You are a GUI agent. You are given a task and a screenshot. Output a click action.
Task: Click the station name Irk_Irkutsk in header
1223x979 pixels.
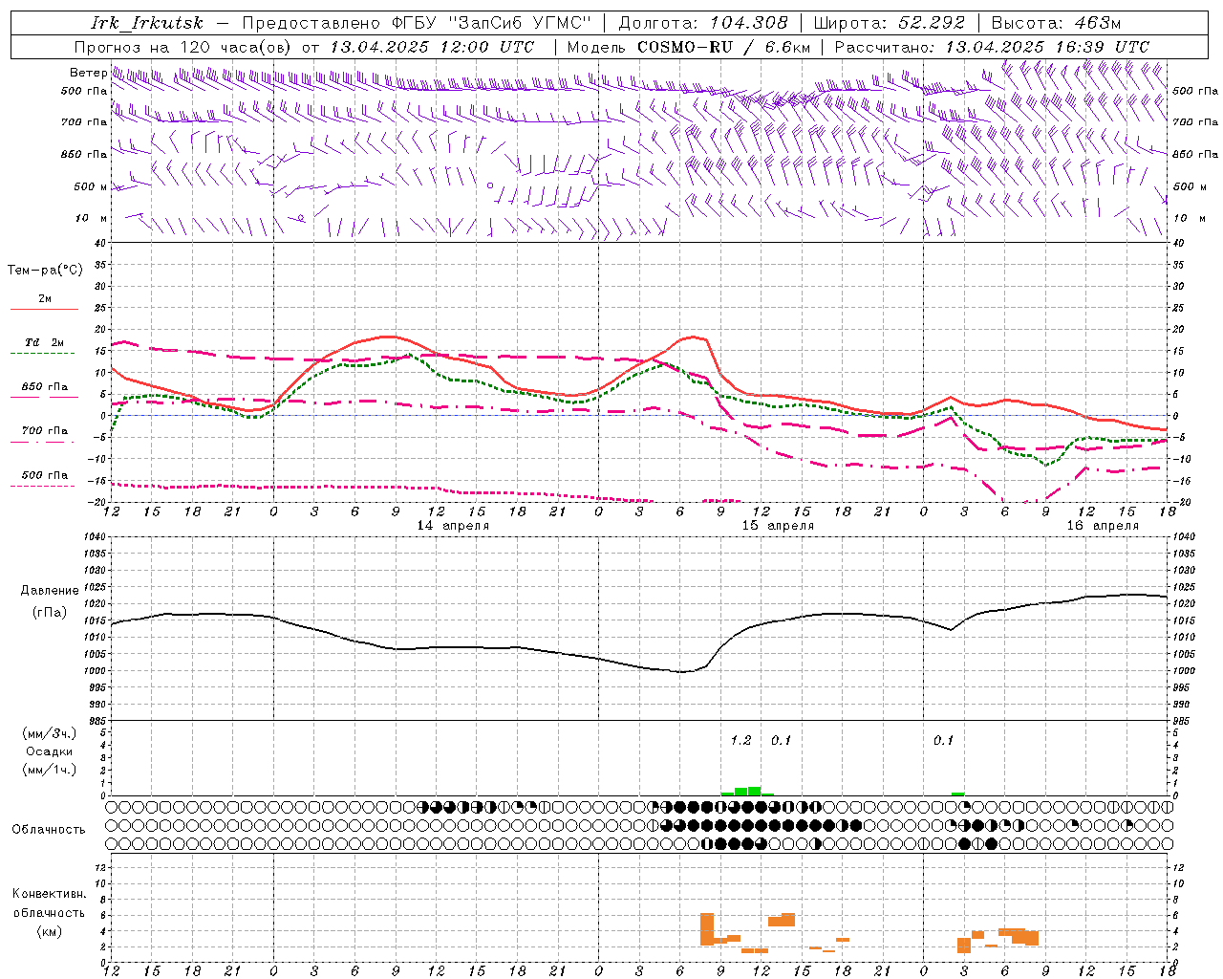pyautogui.click(x=147, y=23)
